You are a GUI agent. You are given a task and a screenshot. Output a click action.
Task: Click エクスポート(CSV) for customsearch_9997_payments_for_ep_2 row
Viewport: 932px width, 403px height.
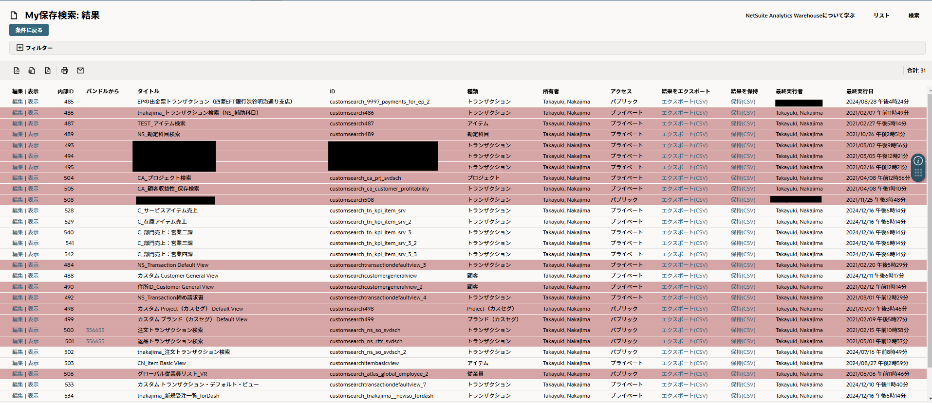pos(684,102)
